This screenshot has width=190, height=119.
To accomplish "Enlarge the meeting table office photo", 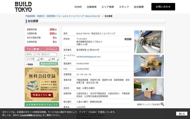I will [149, 65].
